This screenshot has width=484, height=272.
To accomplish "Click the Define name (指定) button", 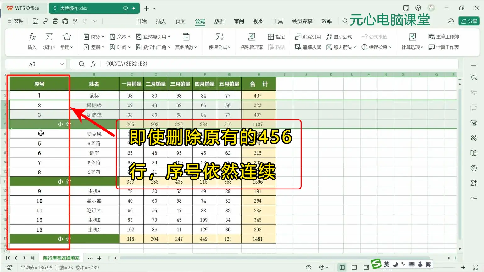I will [276, 37].
